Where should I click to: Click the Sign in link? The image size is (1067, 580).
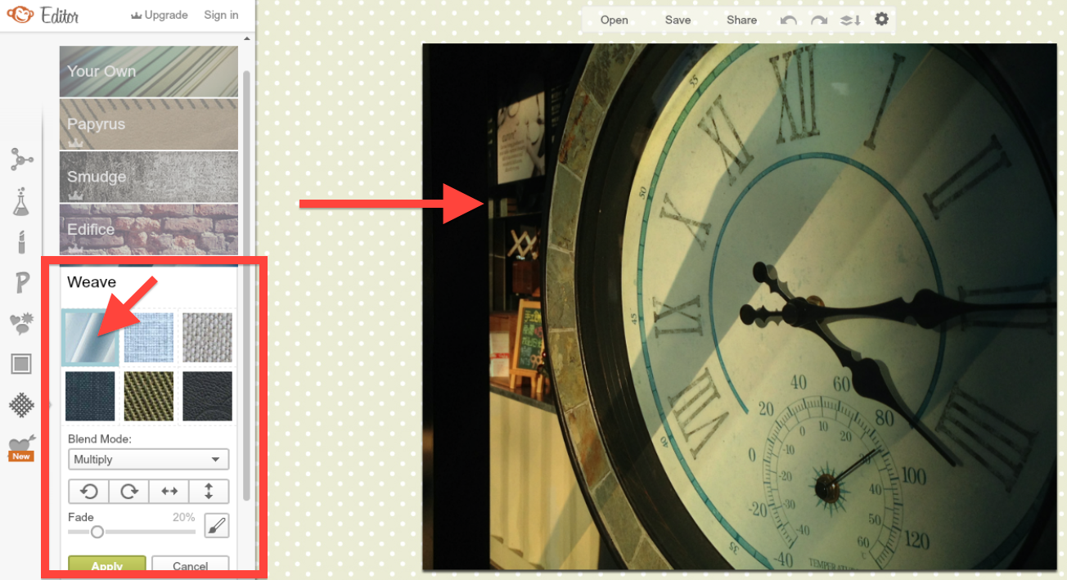tap(221, 15)
